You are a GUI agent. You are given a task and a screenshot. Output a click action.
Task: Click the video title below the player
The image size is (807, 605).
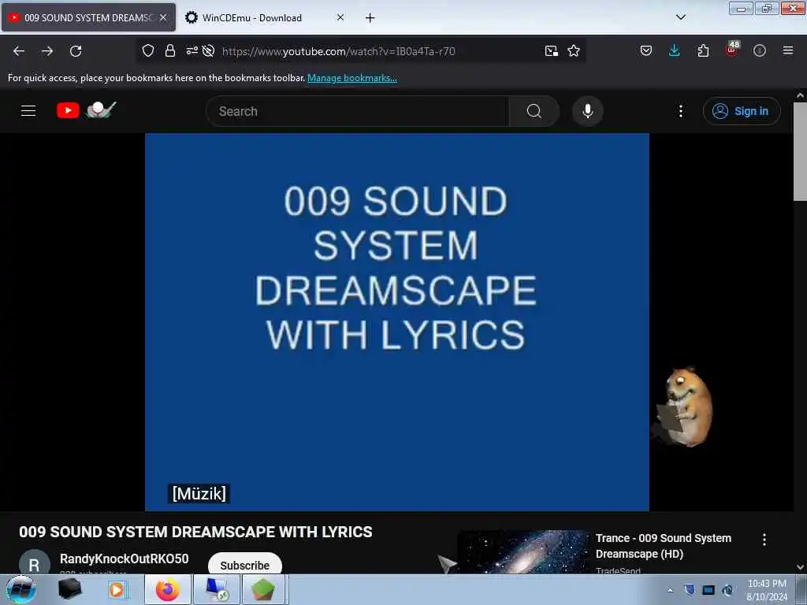click(195, 532)
